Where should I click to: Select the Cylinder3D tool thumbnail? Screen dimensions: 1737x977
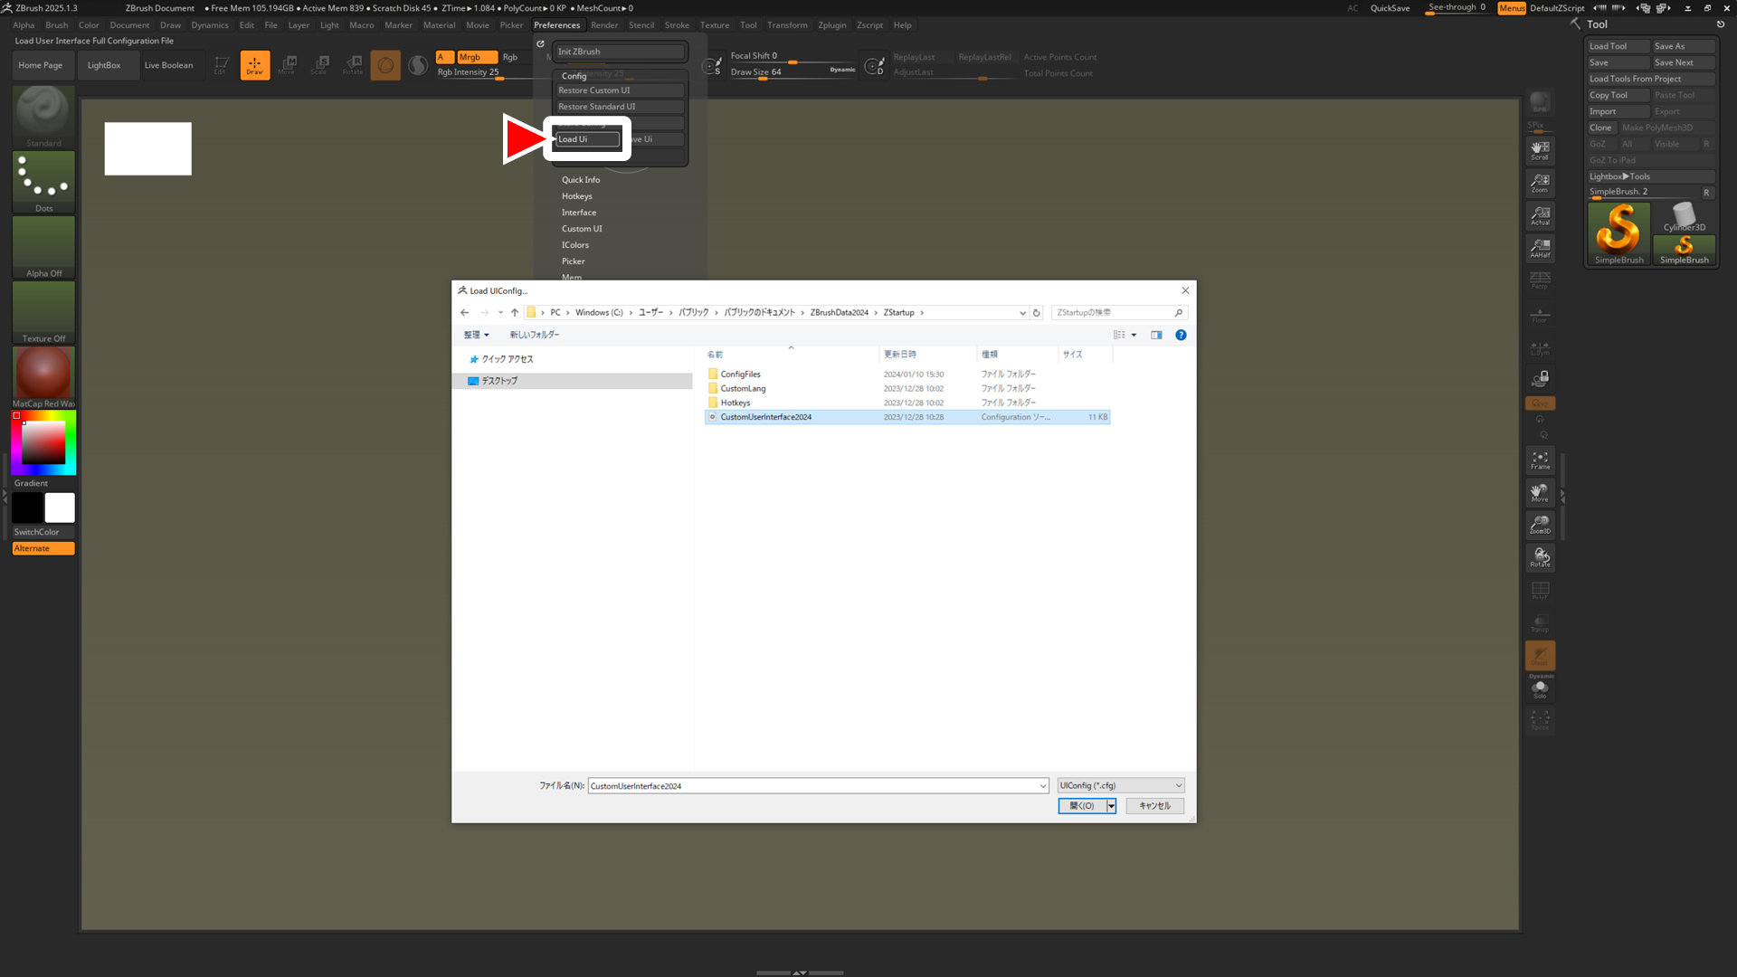(1684, 217)
